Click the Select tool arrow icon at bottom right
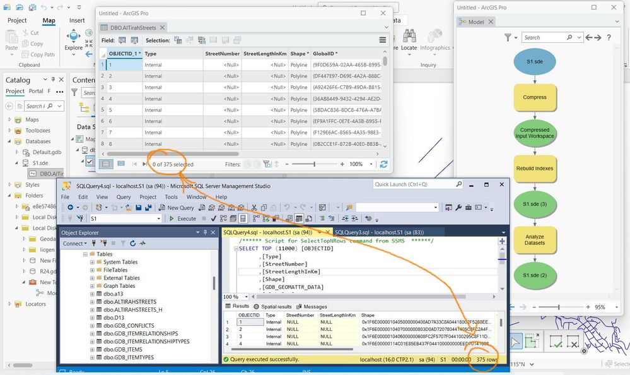The image size is (630, 375). pyautogui.click(x=515, y=342)
